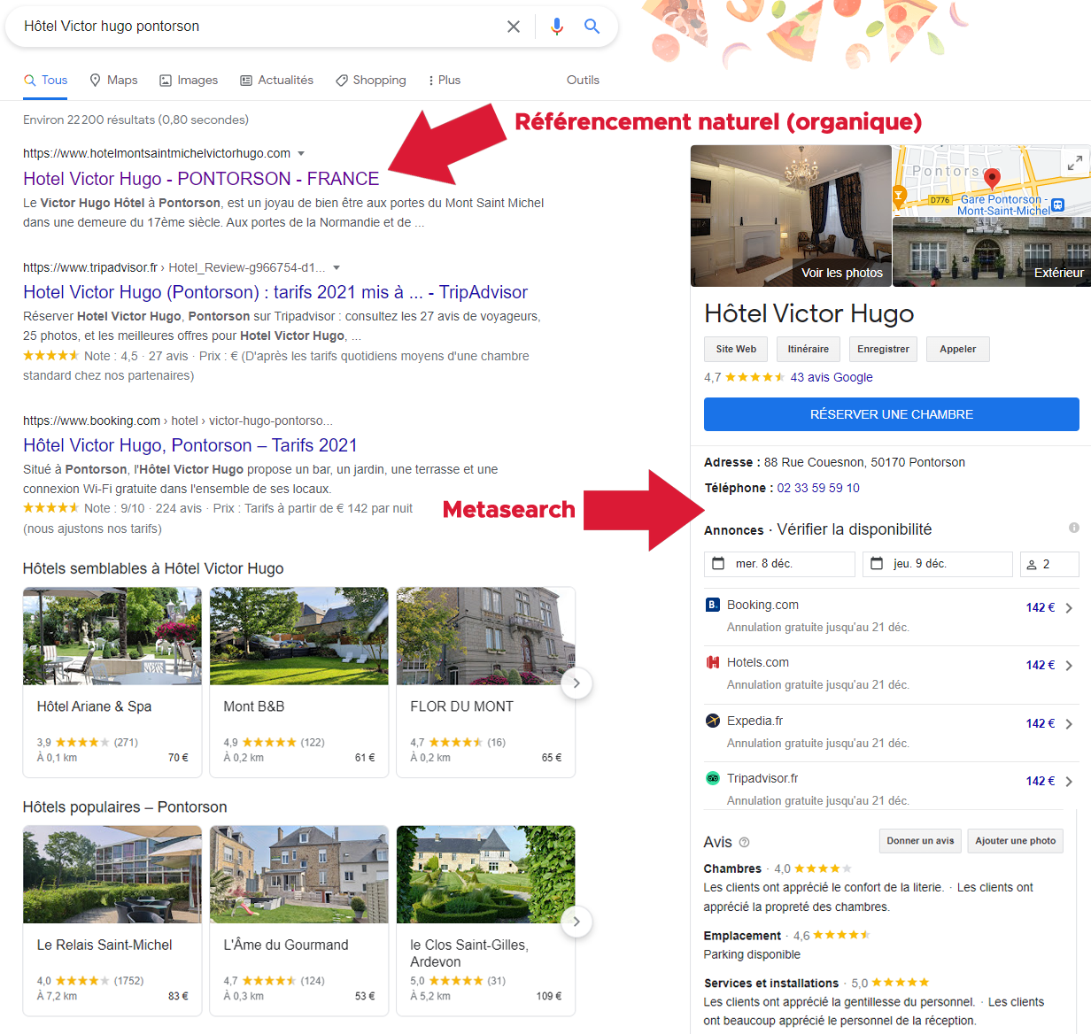This screenshot has width=1091, height=1034.
Task: Open the Hôtel Ariane & Spa card
Action: (112, 683)
